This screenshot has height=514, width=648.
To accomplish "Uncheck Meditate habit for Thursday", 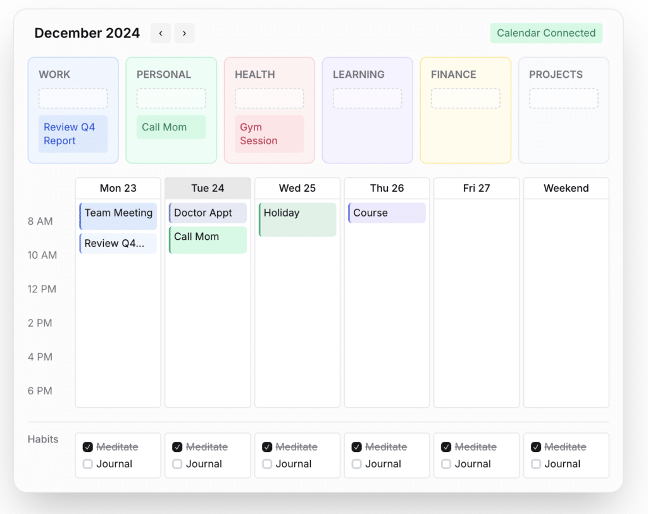I will coord(357,447).
